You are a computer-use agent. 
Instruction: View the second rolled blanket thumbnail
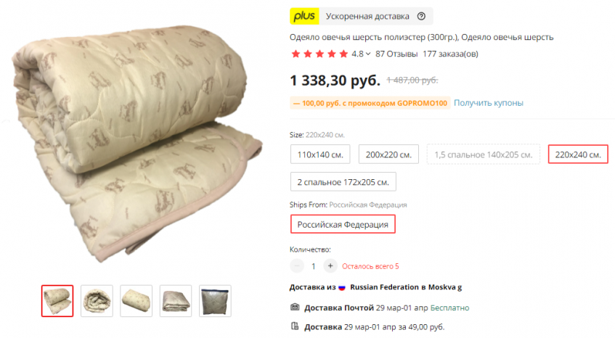(97, 301)
